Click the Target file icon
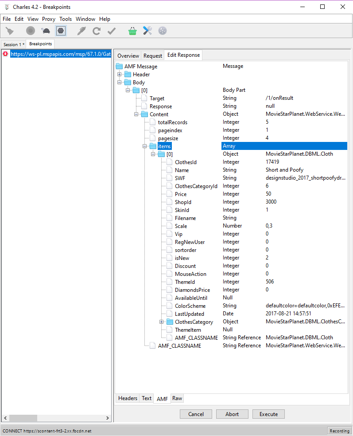Screen dimensions: 353x436 tap(144, 98)
